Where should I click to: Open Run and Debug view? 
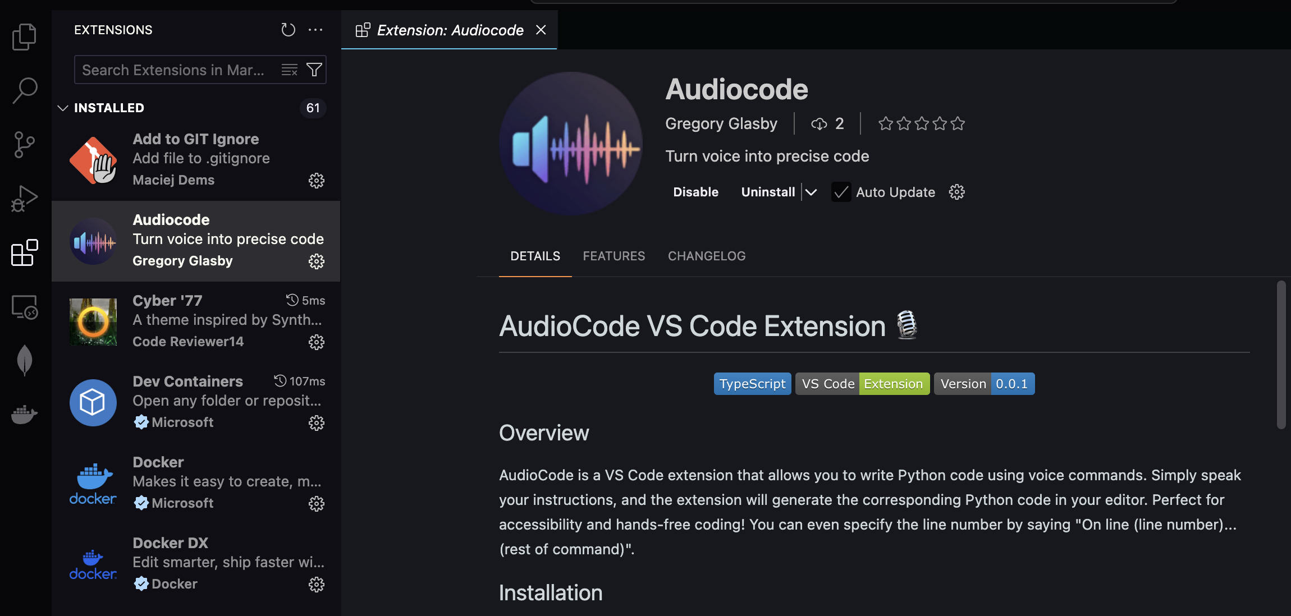[x=24, y=199]
